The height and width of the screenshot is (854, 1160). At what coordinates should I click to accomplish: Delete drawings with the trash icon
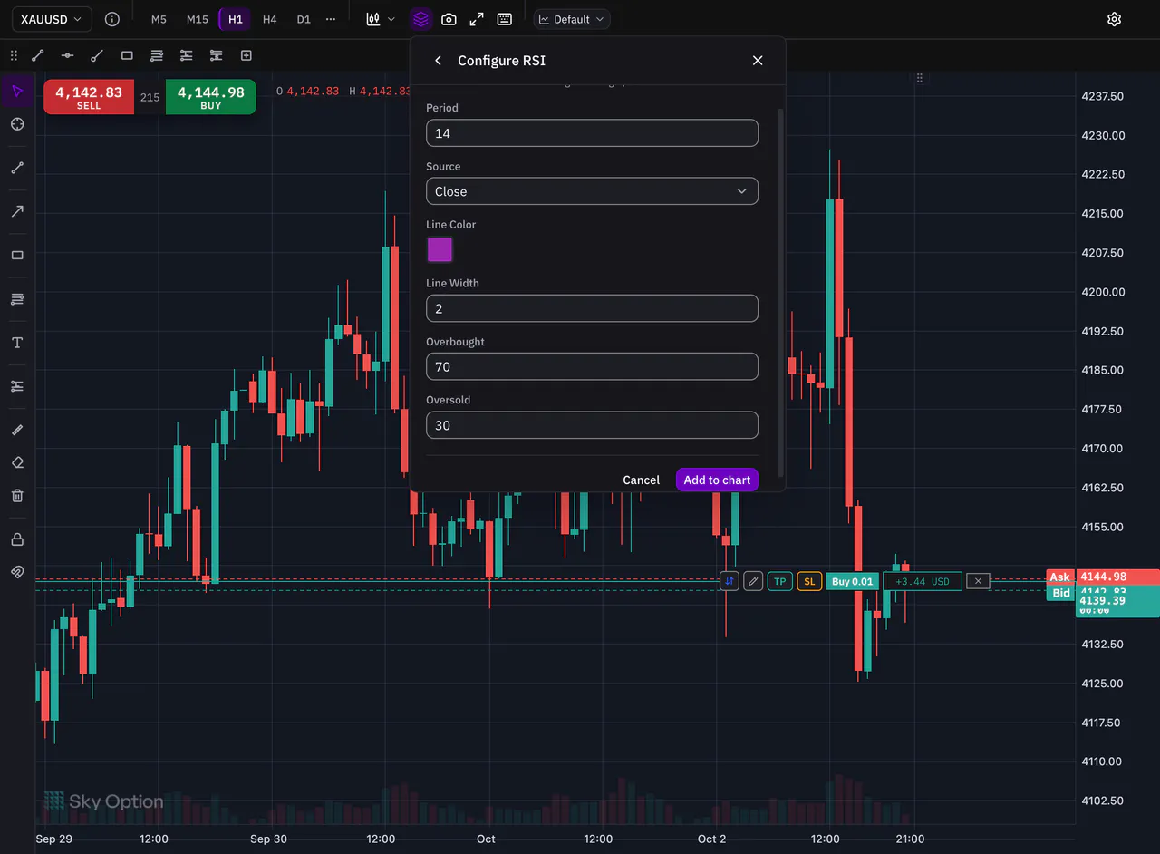click(x=17, y=496)
